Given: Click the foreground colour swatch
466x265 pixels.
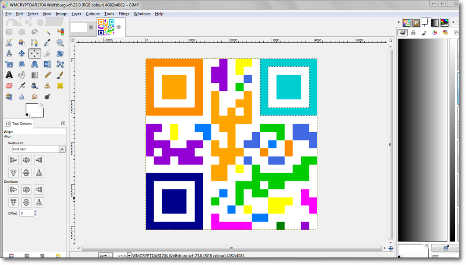Looking at the screenshot, I should click(31, 109).
